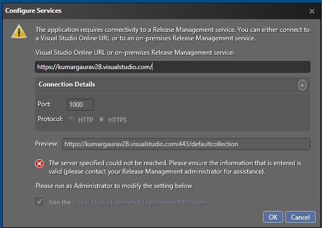Click the Protocol label
This screenshot has height=228, width=322.
[50, 119]
